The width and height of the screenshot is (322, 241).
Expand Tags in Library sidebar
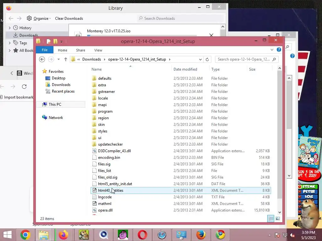[x=10, y=43]
